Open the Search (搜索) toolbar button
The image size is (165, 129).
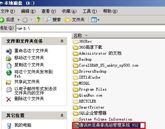(53, 20)
